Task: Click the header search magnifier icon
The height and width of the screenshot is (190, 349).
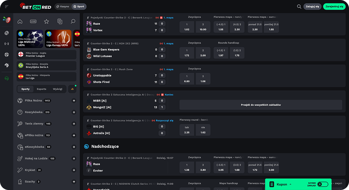Action: (299, 6)
